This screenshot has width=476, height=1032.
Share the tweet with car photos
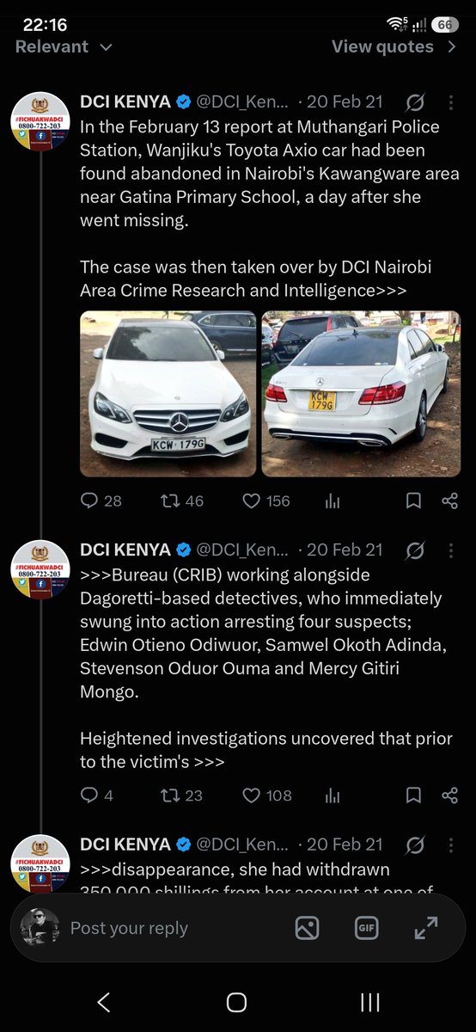pyautogui.click(x=449, y=501)
